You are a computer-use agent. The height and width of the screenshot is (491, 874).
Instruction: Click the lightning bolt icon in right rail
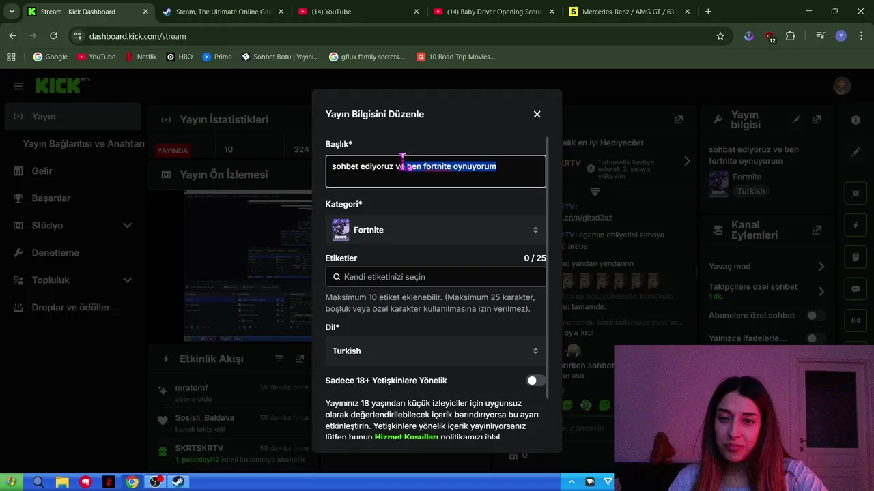[x=856, y=225]
